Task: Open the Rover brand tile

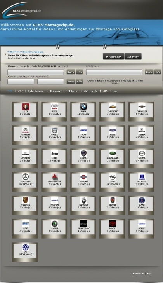Action: click(112, 205)
